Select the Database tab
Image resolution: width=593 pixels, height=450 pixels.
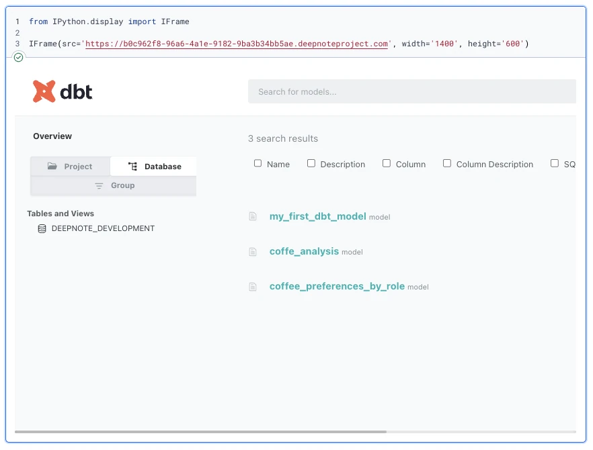[153, 167]
